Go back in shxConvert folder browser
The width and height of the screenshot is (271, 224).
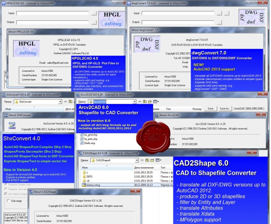65,102
